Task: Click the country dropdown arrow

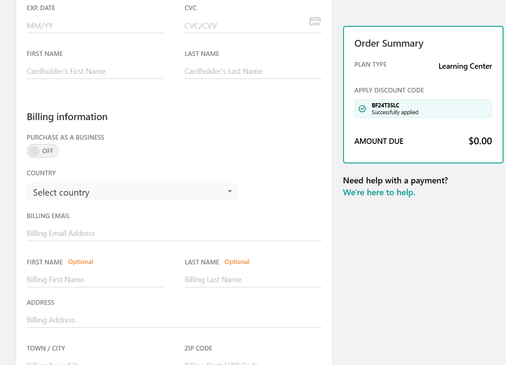Action: tap(229, 191)
